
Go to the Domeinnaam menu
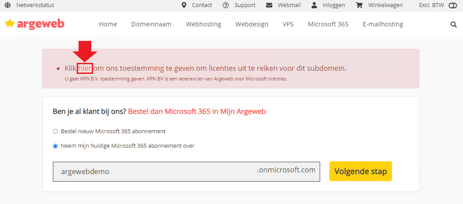[x=151, y=24]
